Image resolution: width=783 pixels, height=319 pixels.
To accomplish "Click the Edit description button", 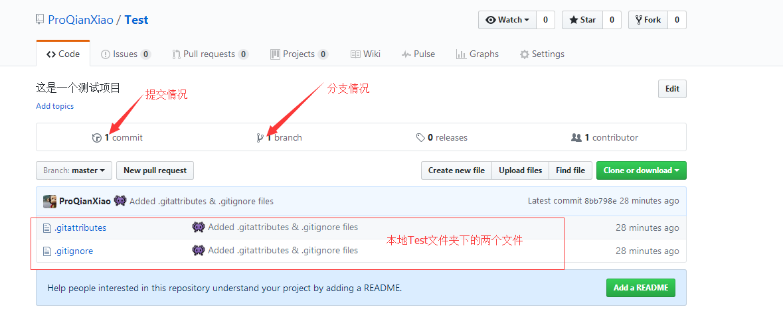I will 672,89.
